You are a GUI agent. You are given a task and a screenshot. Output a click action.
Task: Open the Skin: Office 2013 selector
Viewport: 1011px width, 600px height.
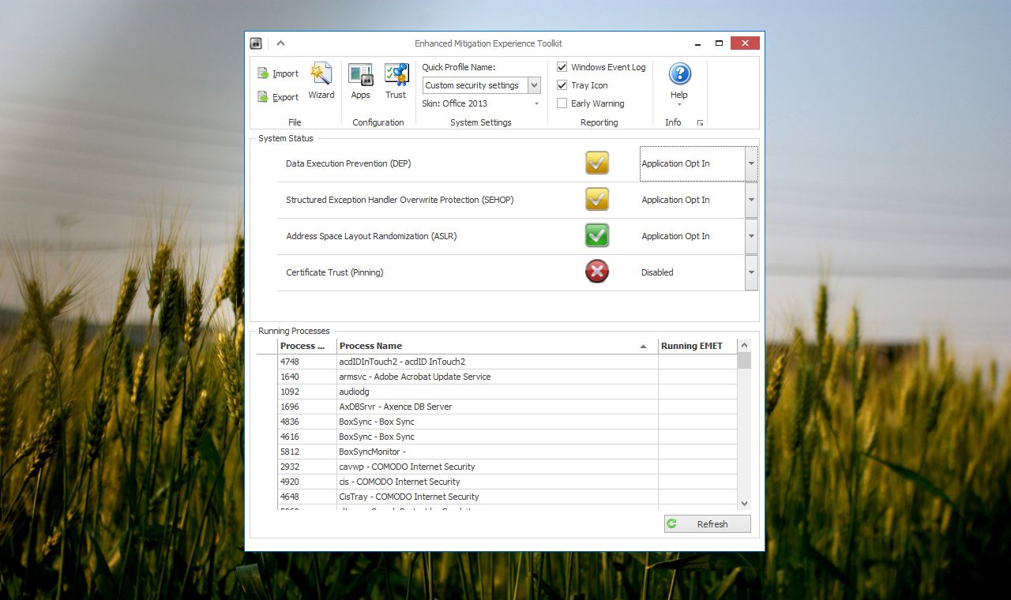pyautogui.click(x=536, y=103)
